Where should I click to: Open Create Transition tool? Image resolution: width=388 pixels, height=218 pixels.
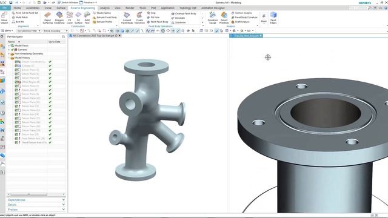139,18
